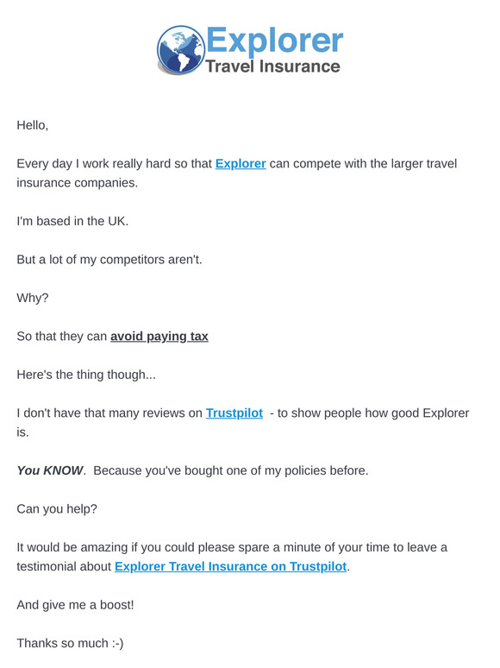The height and width of the screenshot is (668, 500).
Task: Click the Can you help? line
Action: click(x=57, y=508)
